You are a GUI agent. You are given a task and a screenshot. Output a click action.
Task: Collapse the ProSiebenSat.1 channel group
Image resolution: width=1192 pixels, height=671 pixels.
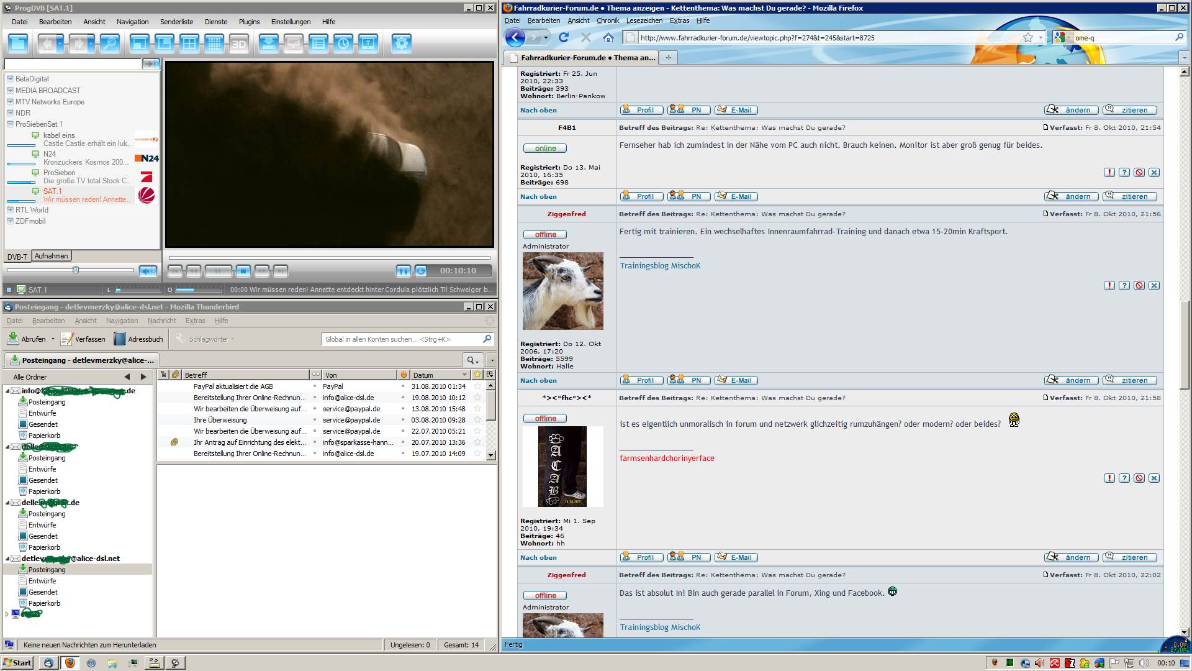pyautogui.click(x=10, y=124)
